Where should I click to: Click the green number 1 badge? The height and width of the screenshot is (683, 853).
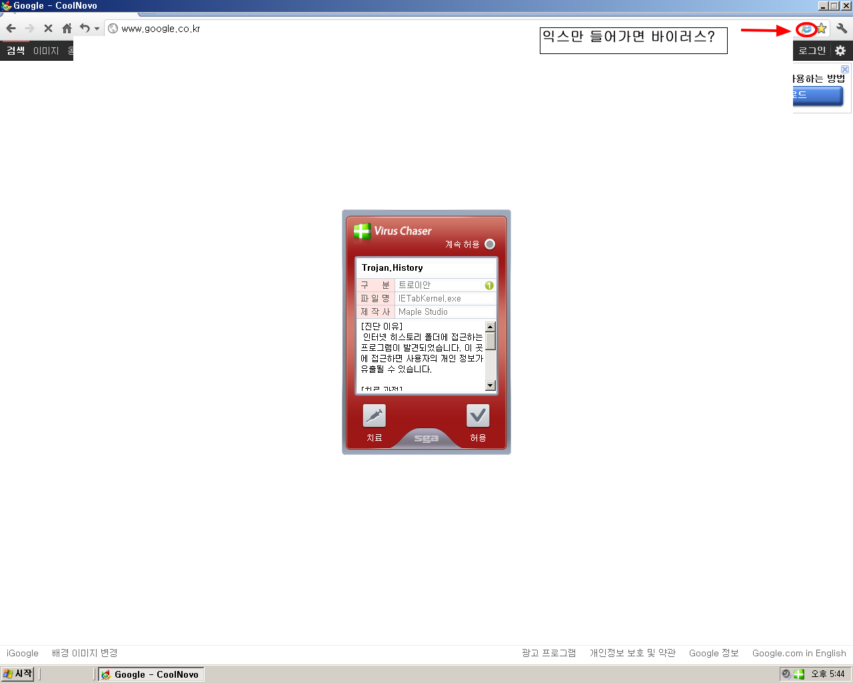click(489, 285)
